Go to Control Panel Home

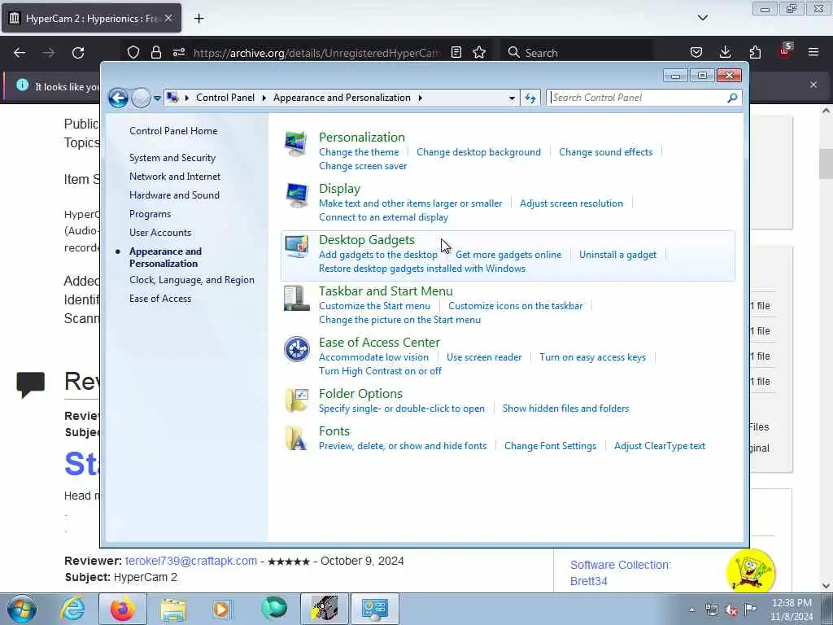coord(173,131)
